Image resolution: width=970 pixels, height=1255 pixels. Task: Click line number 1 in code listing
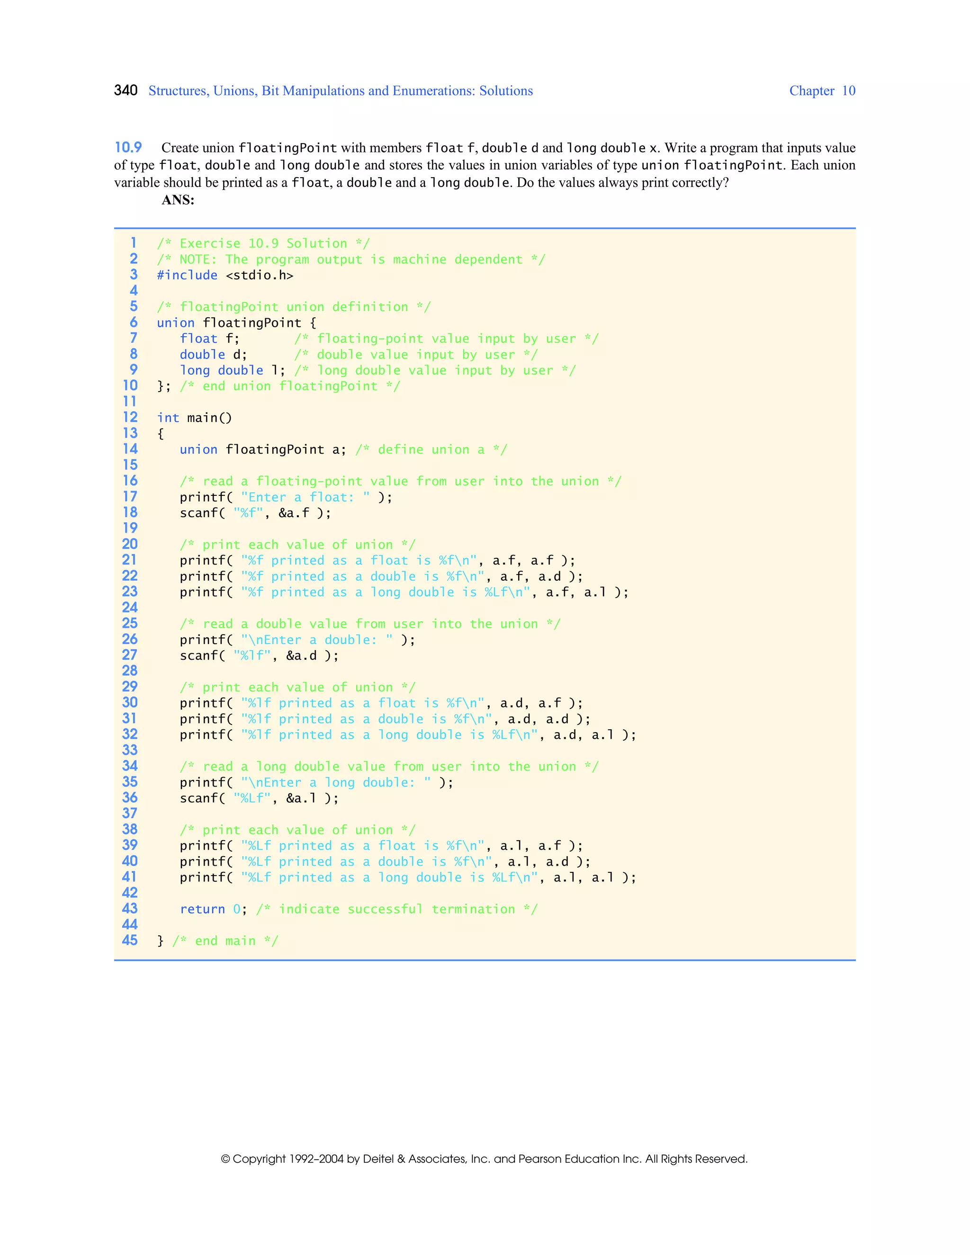[133, 243]
